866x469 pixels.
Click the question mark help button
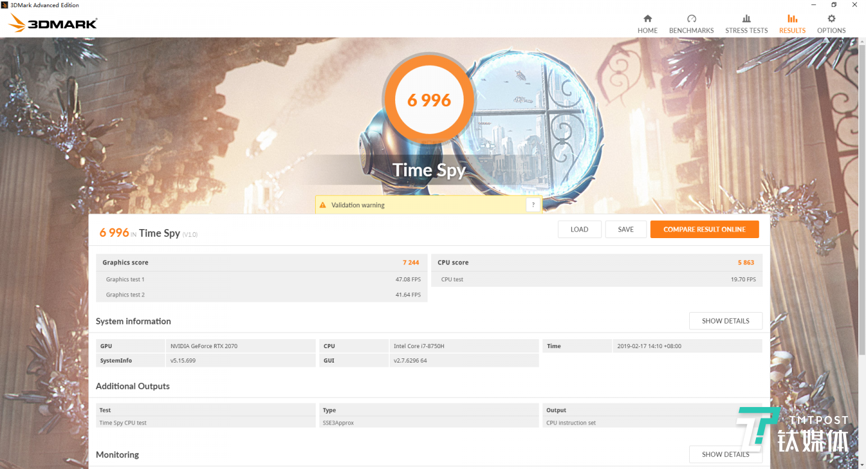point(533,205)
